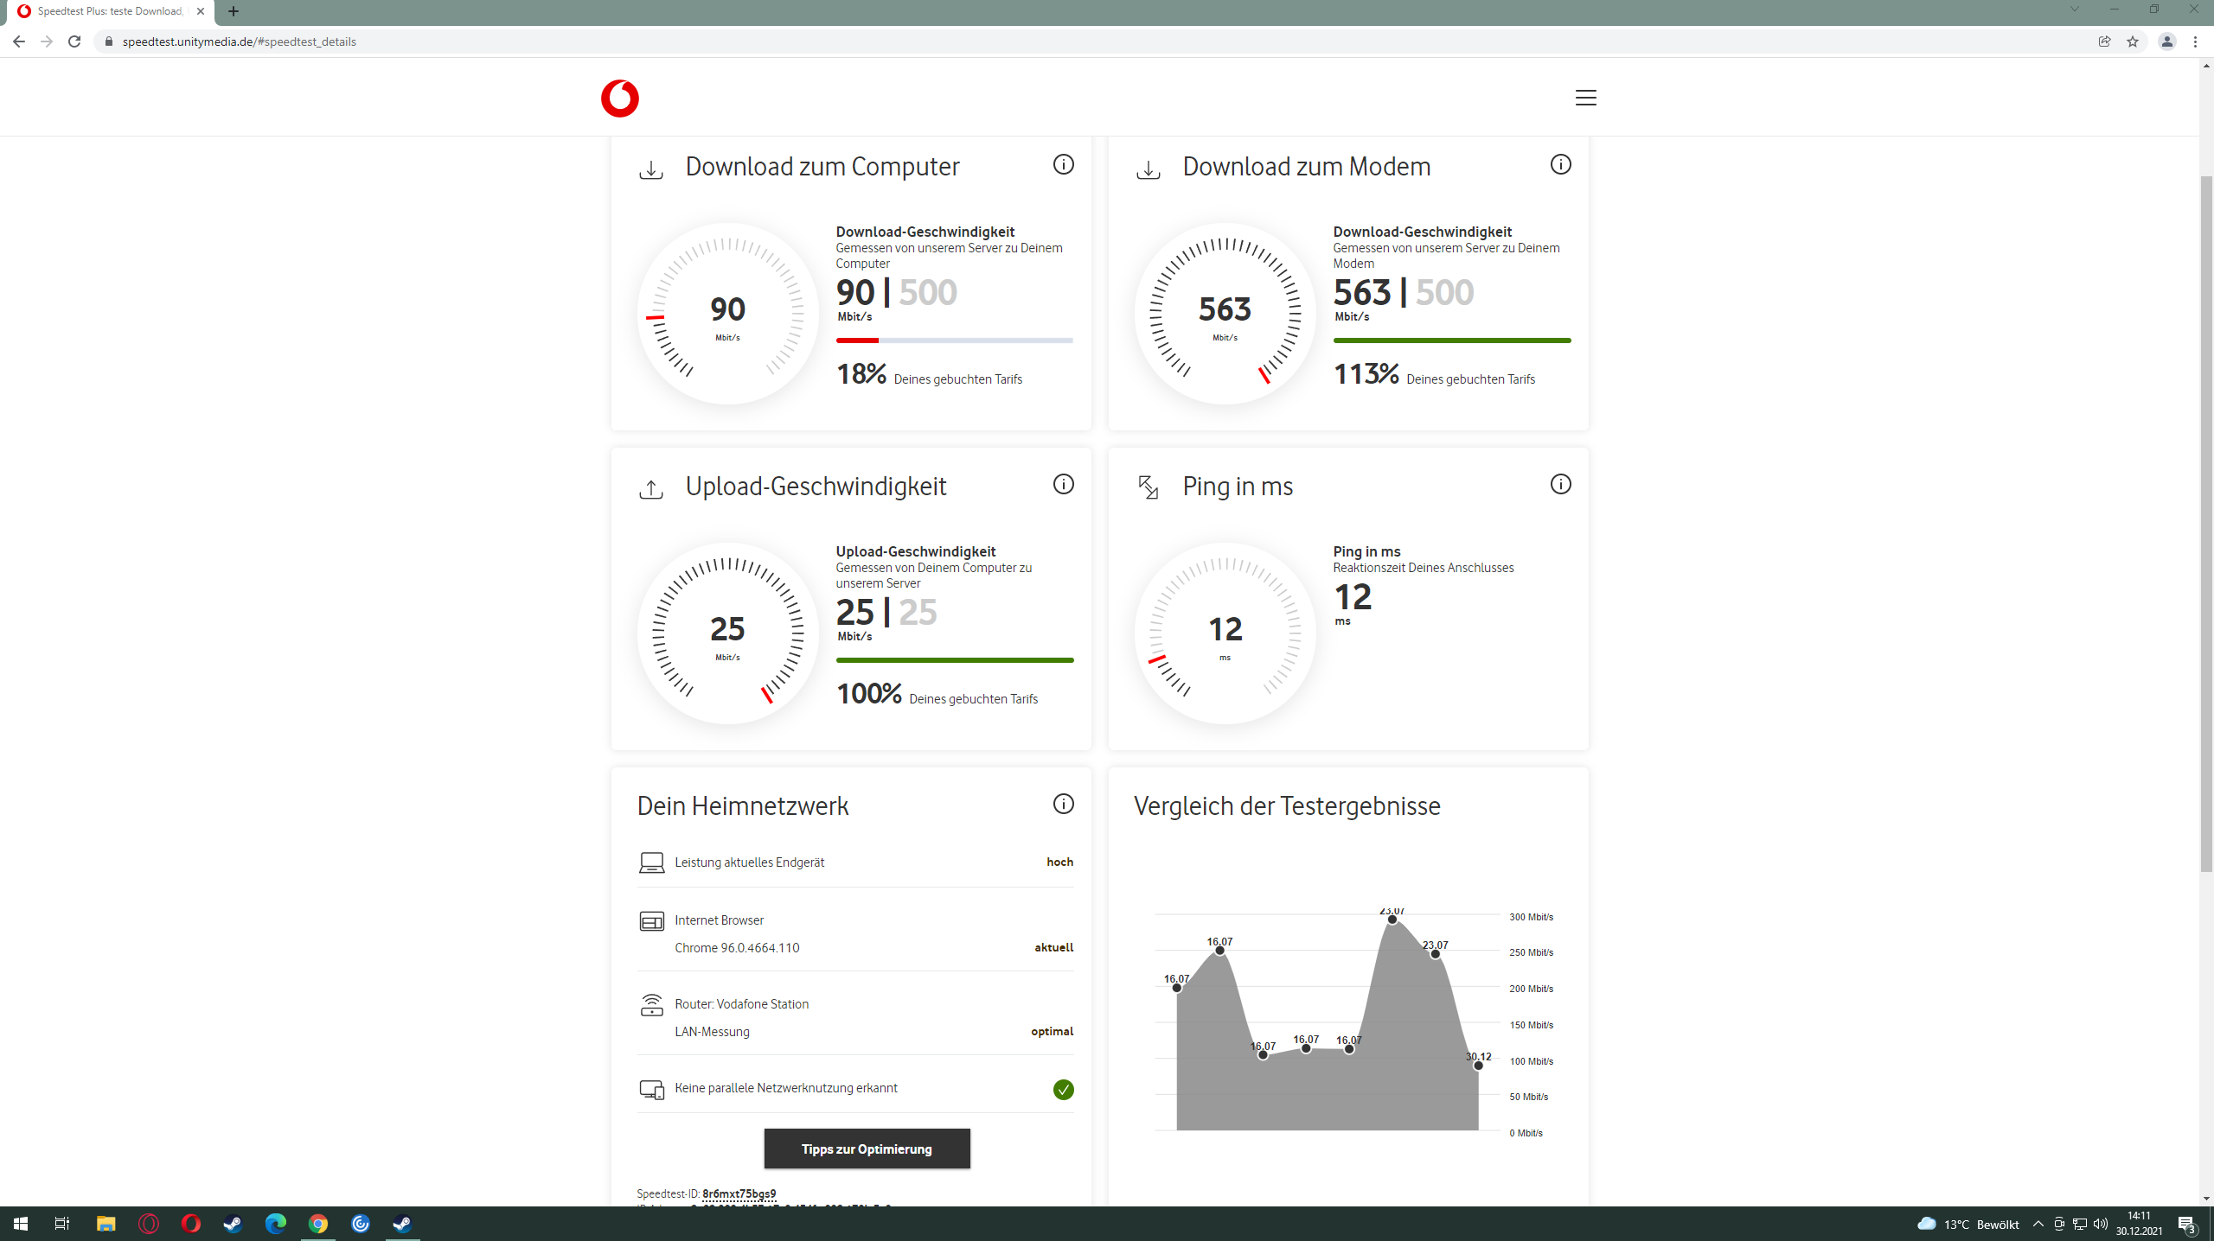Click the share page icon
Screen dimensions: 2214x1241
pyautogui.click(x=2104, y=41)
